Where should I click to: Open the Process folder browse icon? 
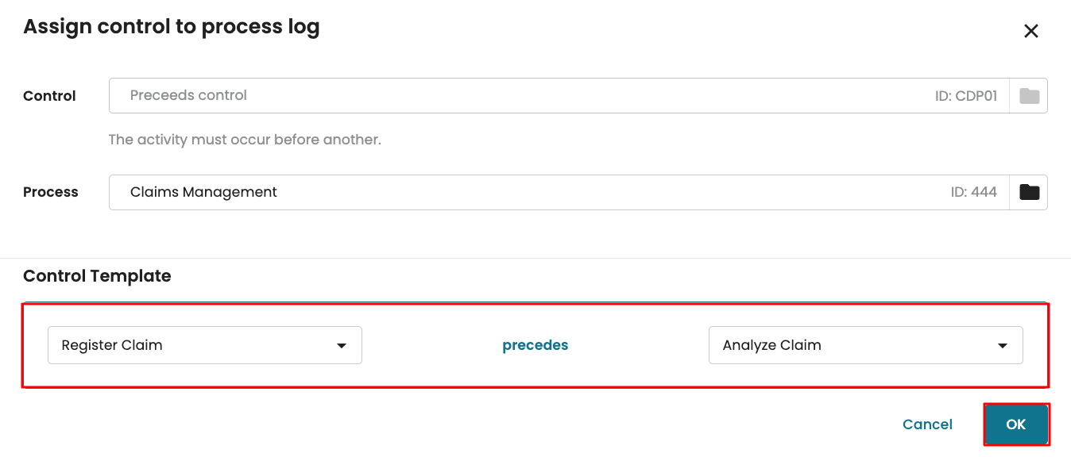1029,192
